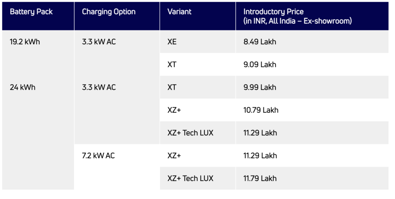The height and width of the screenshot is (199, 395).
Task: Select the 24 kWh battery pack cell
Action: pyautogui.click(x=22, y=87)
